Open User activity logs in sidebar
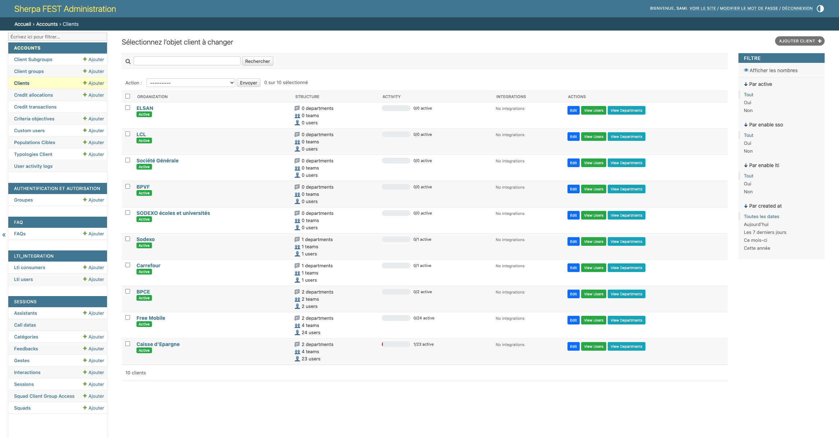 pyautogui.click(x=33, y=166)
